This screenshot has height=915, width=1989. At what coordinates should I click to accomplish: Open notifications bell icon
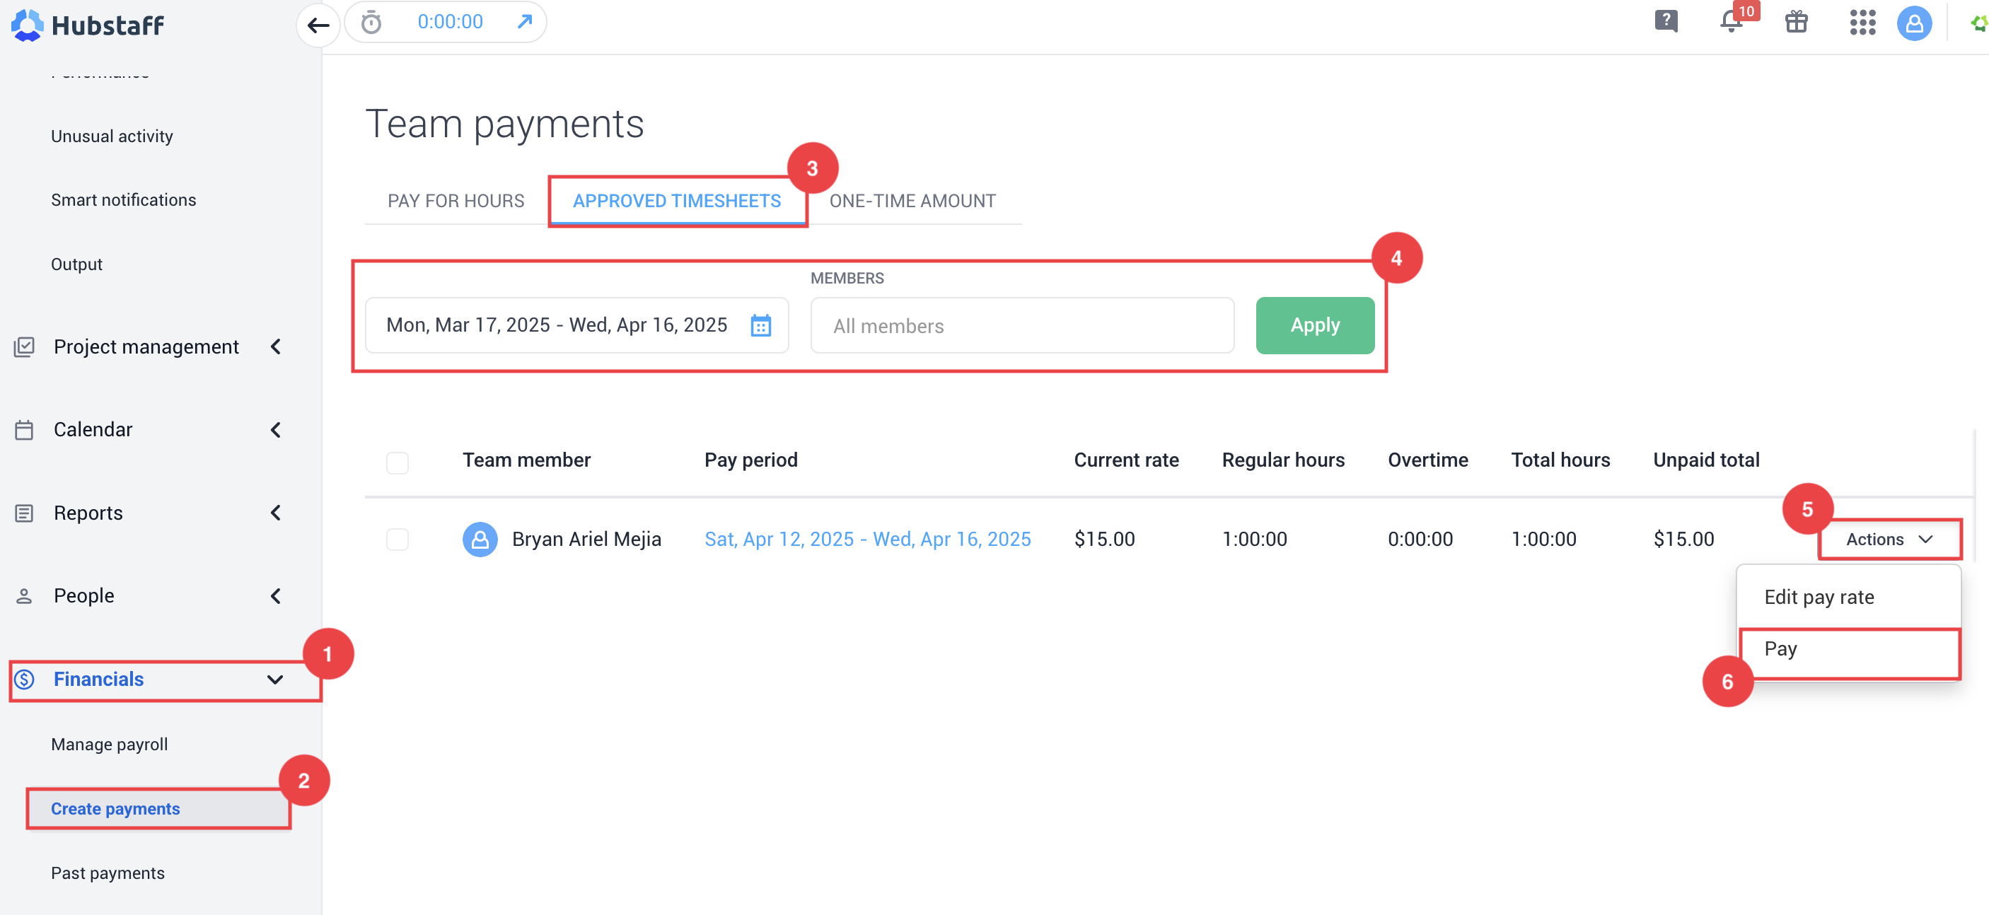click(1732, 21)
